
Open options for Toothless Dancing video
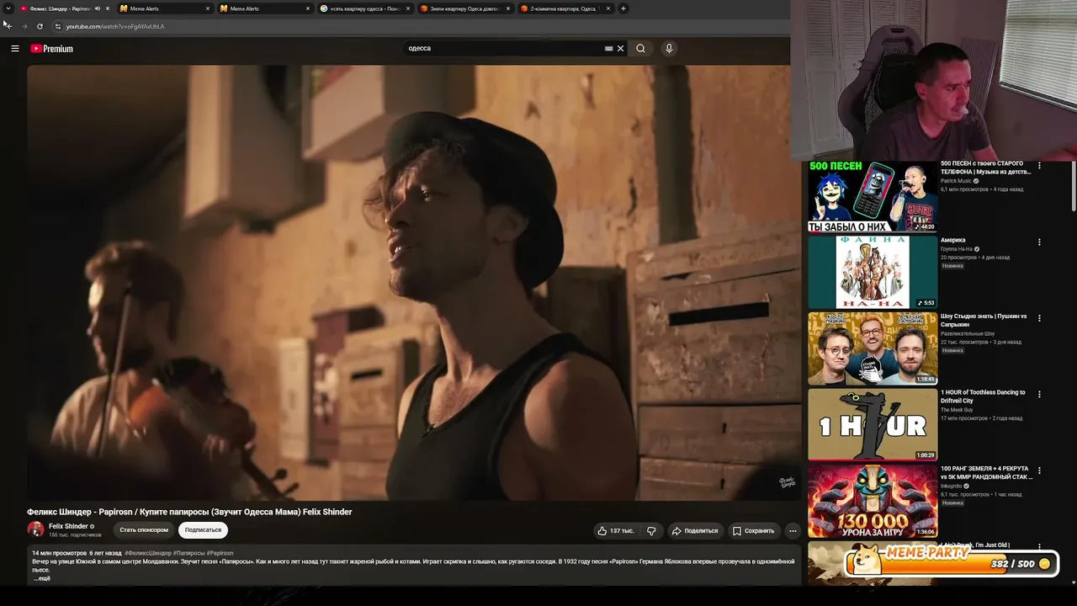coord(1039,394)
